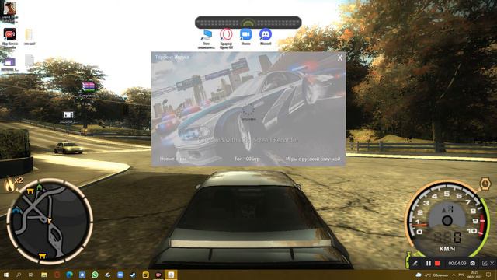Launch the iTop Screen Recorder desktop shortcut
Screen dimensions: 497x280
10,38
